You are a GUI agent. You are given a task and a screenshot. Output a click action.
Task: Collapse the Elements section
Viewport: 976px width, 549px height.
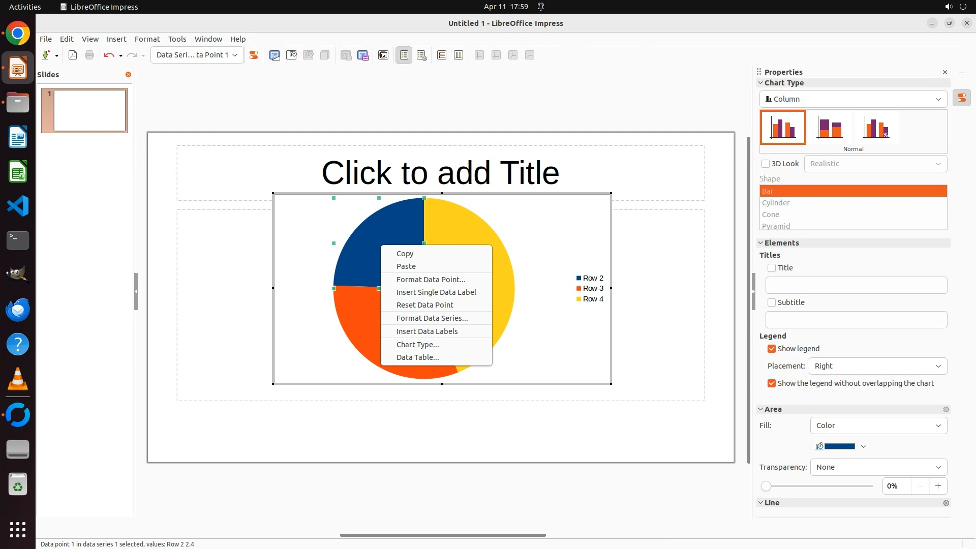click(760, 243)
